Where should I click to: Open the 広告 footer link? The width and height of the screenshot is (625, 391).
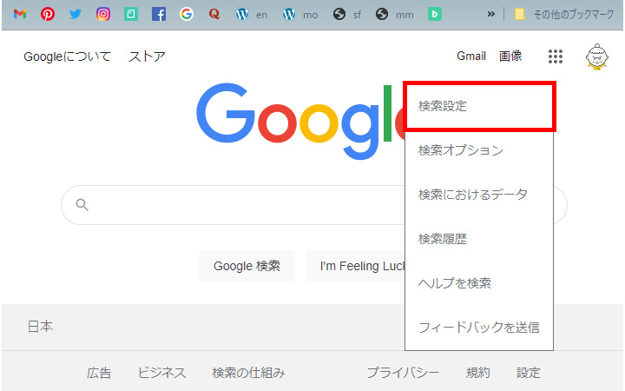click(x=99, y=373)
